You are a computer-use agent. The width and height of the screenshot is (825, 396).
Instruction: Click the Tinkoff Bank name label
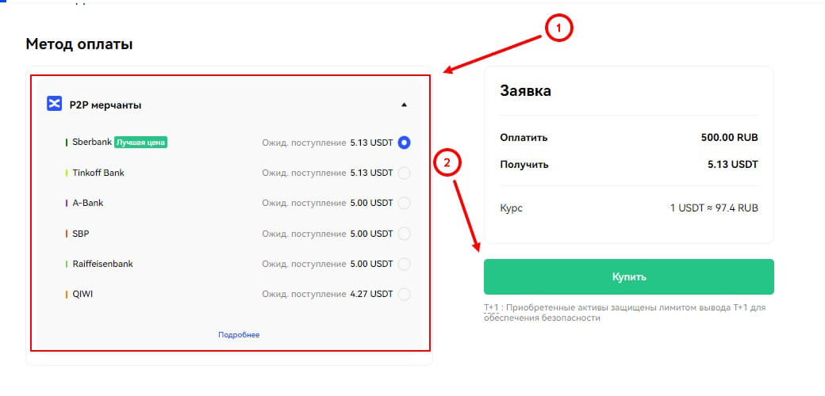pyautogui.click(x=98, y=173)
